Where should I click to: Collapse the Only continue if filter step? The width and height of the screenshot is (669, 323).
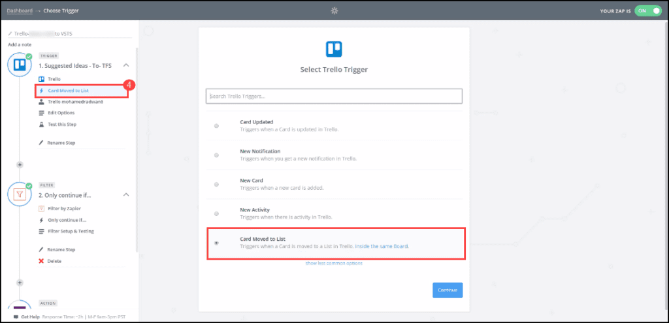pos(126,194)
